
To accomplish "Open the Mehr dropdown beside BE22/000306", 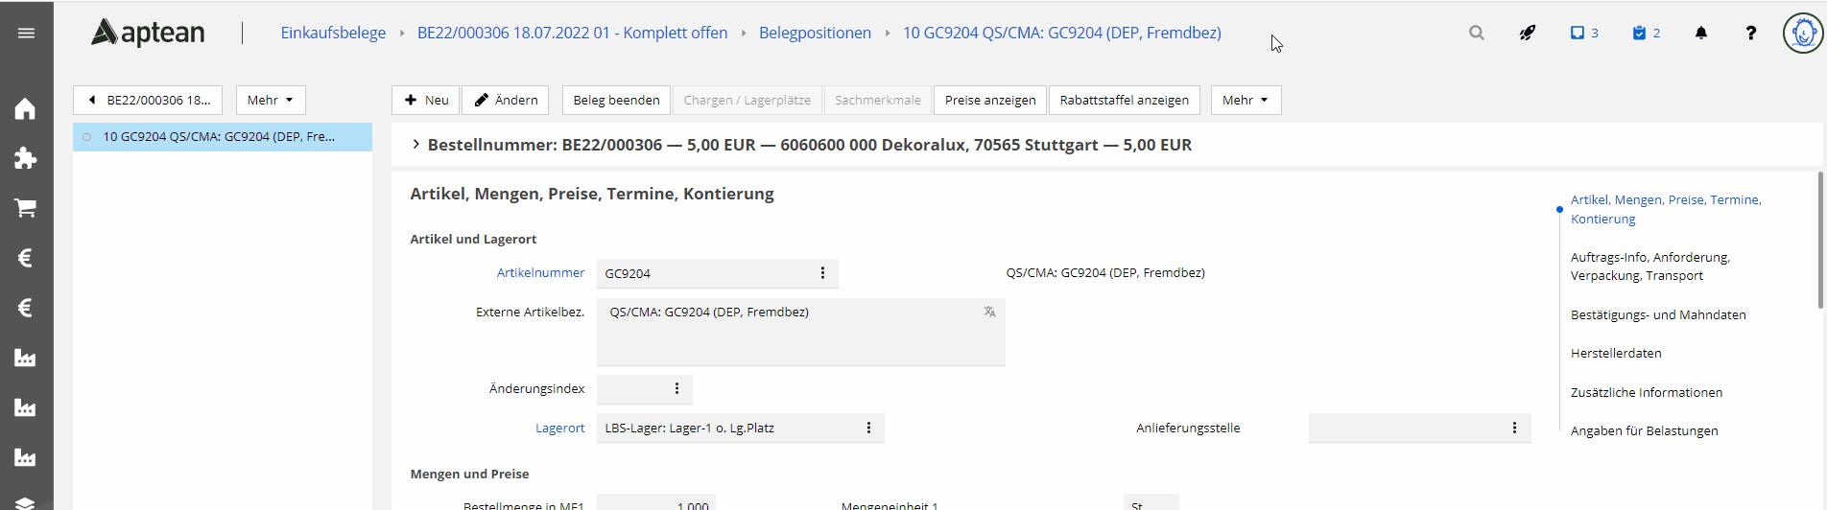I will point(270,101).
